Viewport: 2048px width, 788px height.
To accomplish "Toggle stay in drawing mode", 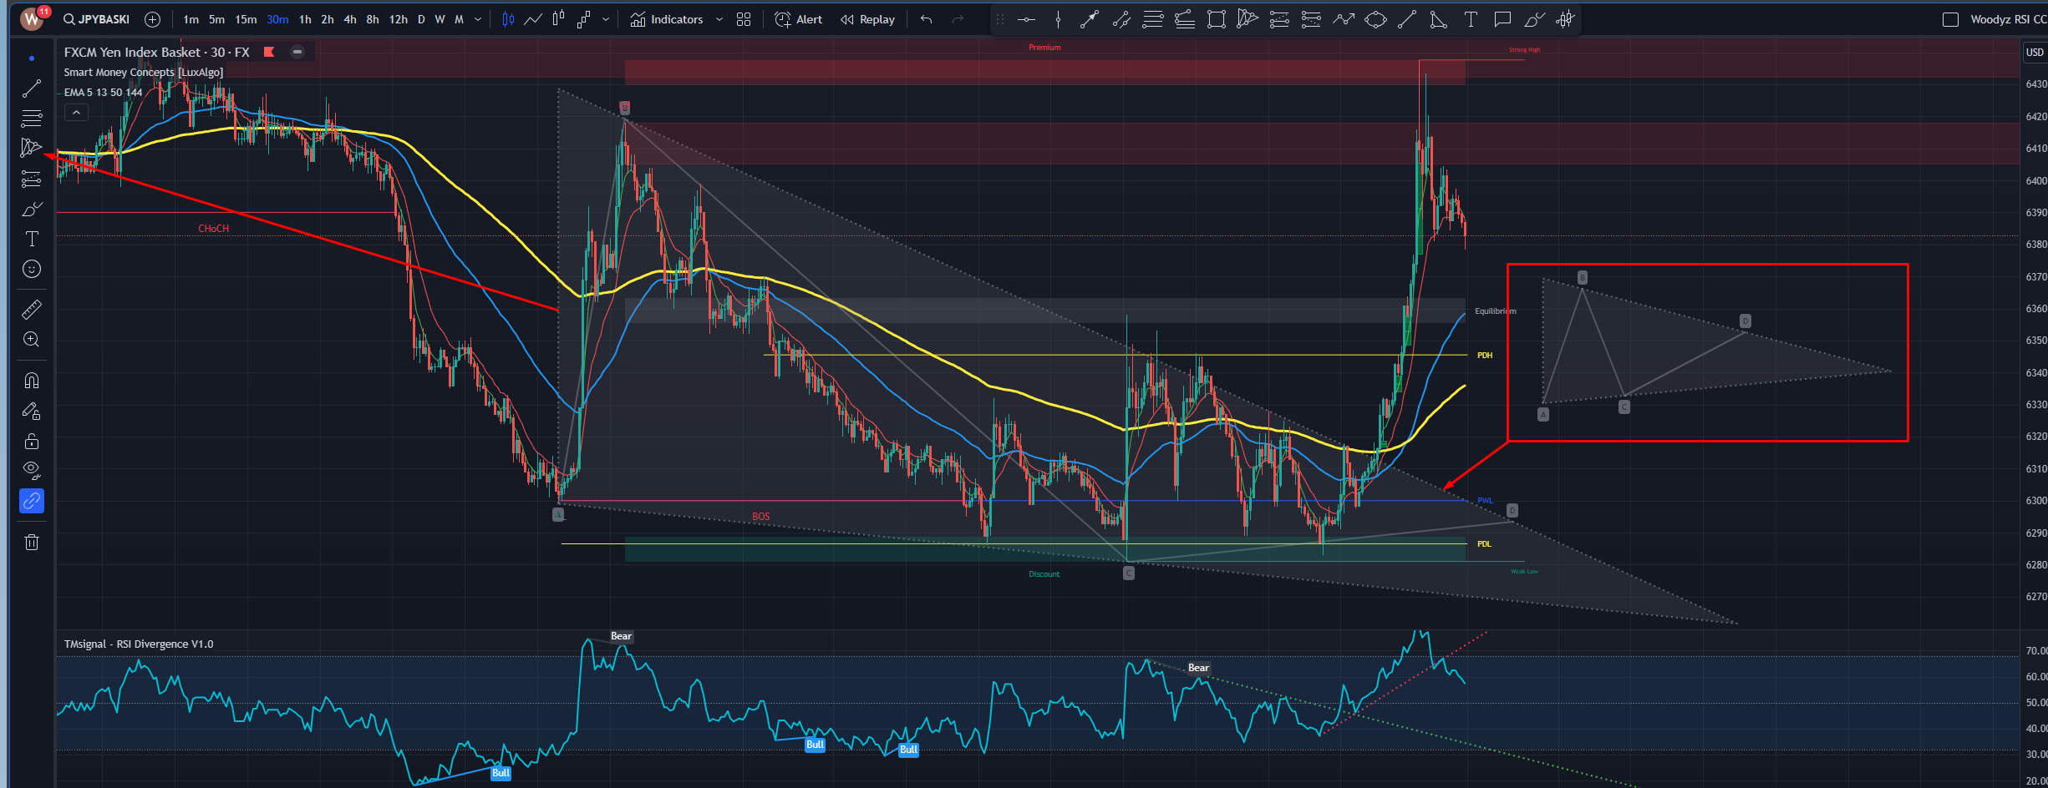I will click(32, 411).
